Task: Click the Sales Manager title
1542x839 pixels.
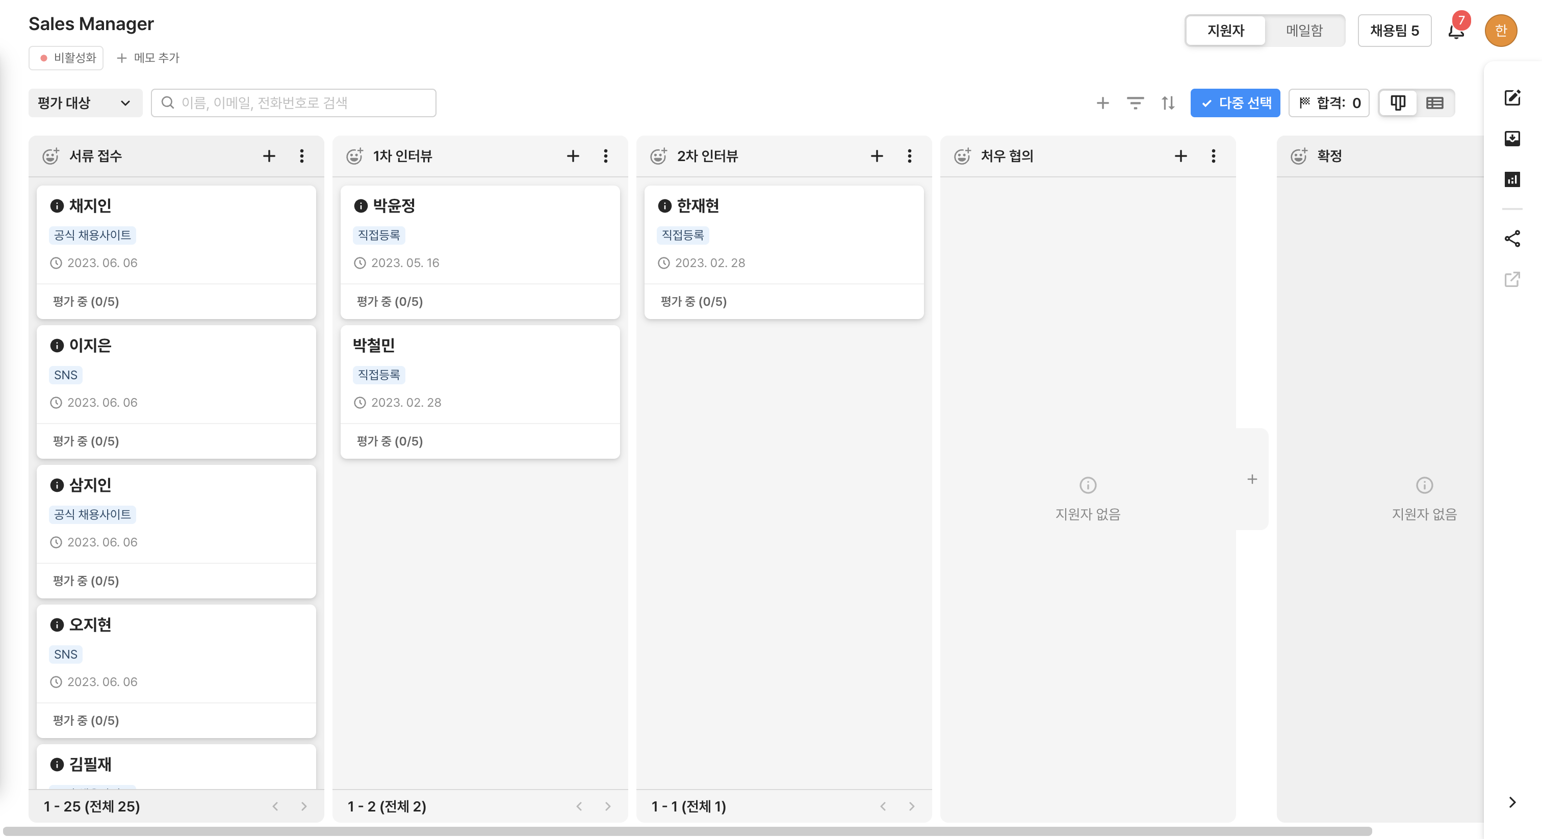Action: click(91, 24)
